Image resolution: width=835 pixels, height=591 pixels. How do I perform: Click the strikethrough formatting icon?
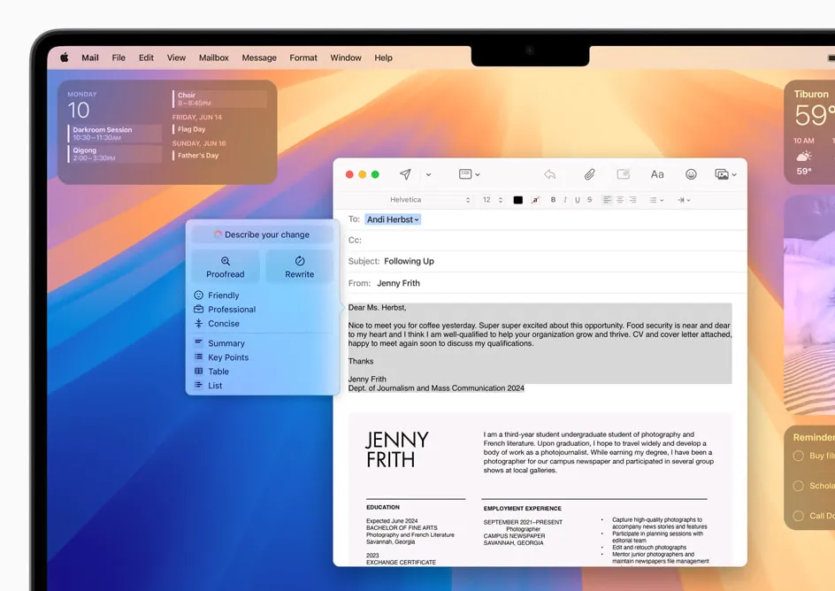tap(590, 200)
